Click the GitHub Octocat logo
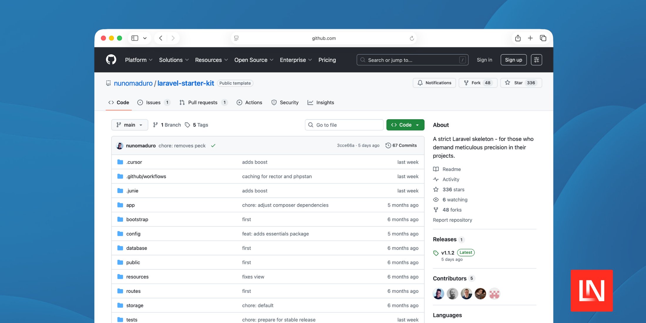 111,60
